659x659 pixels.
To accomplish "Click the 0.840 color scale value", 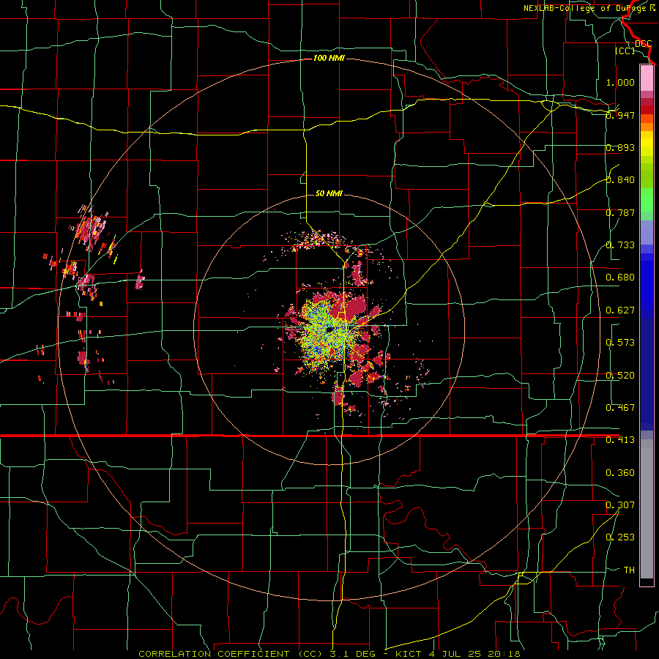I will (x=620, y=180).
